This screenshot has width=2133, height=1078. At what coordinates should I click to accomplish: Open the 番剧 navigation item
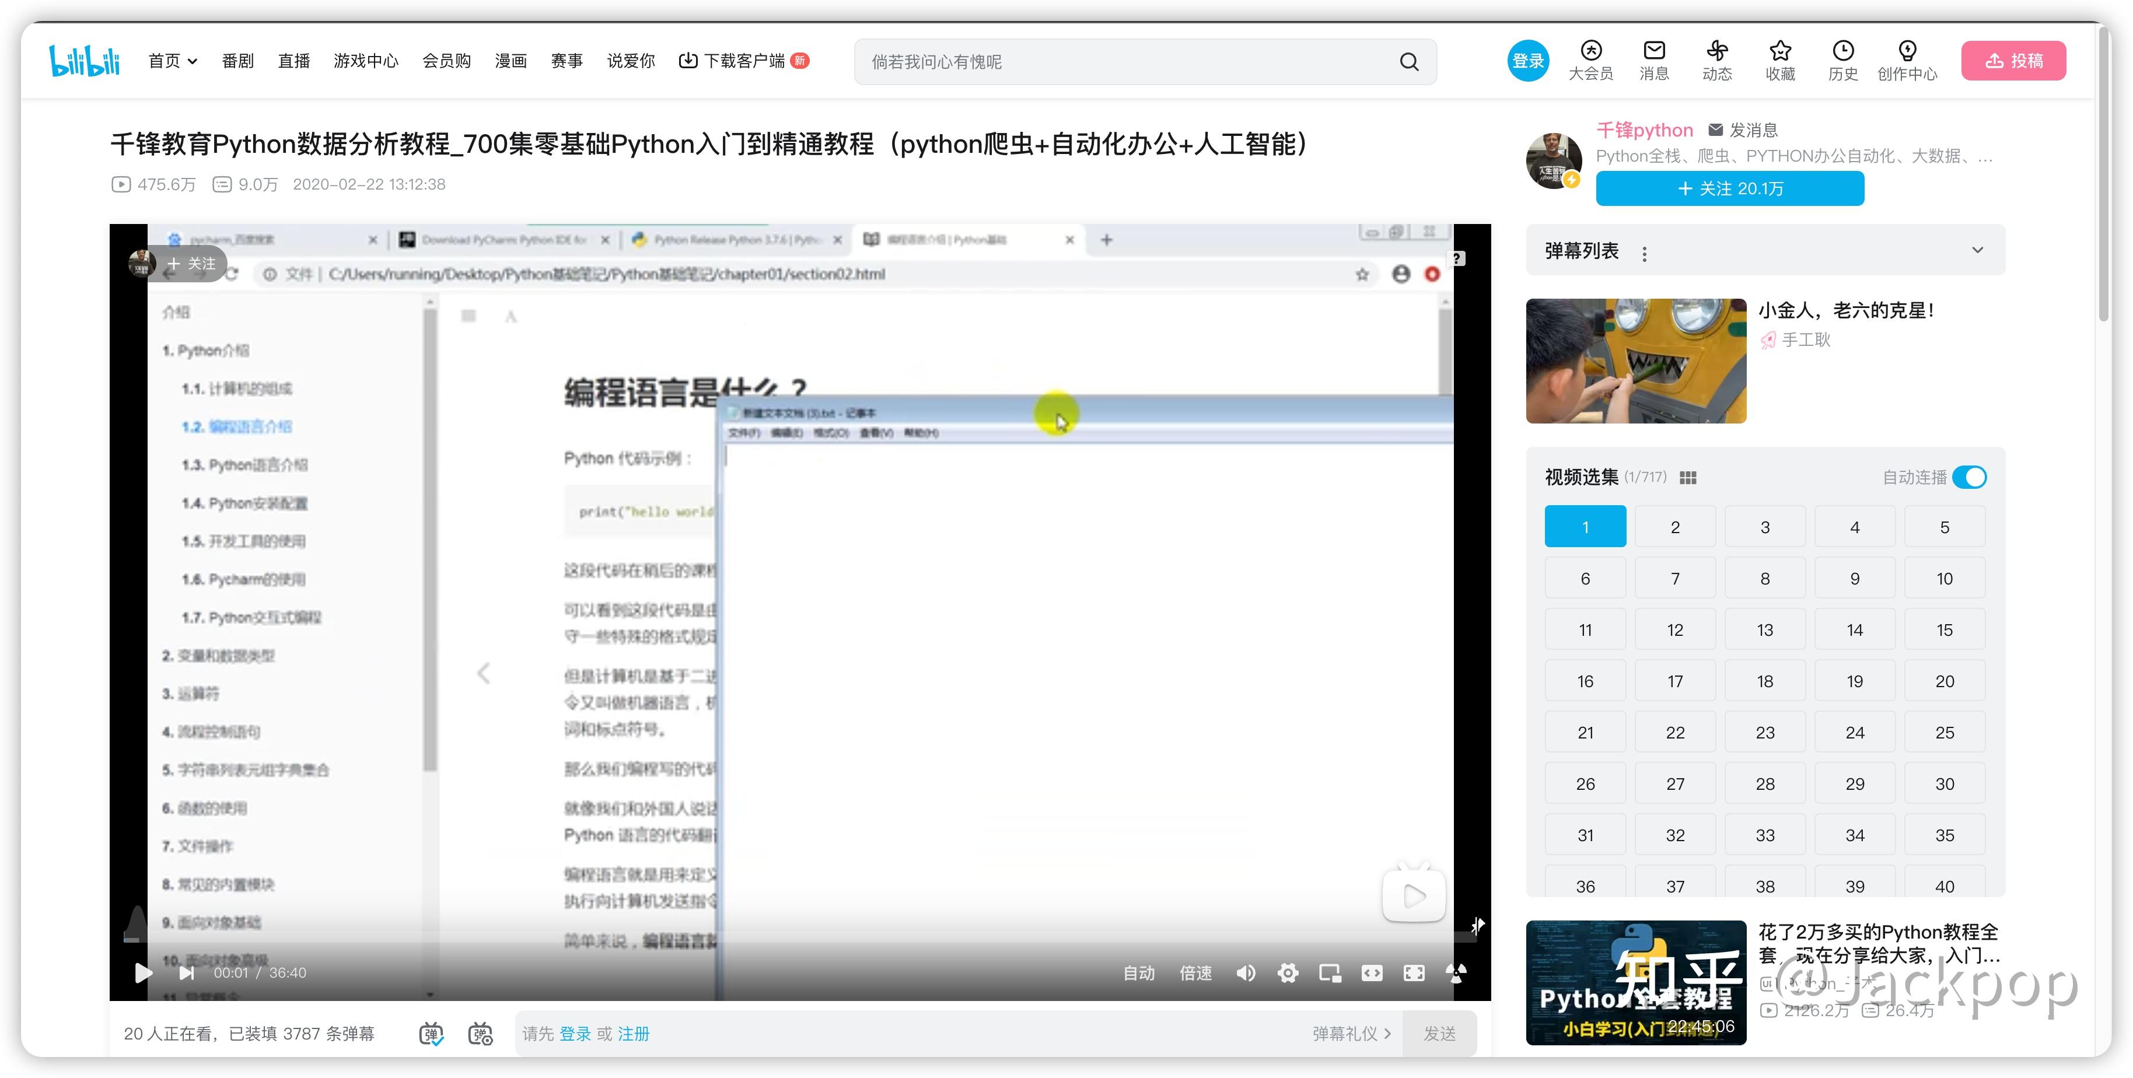click(x=237, y=61)
